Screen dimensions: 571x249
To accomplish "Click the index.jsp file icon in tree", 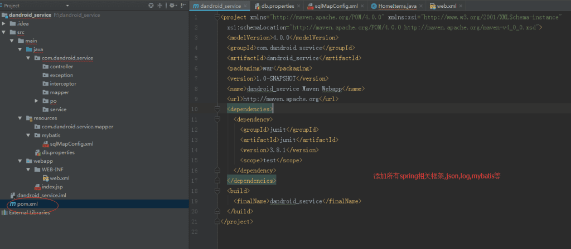I will (x=37, y=187).
